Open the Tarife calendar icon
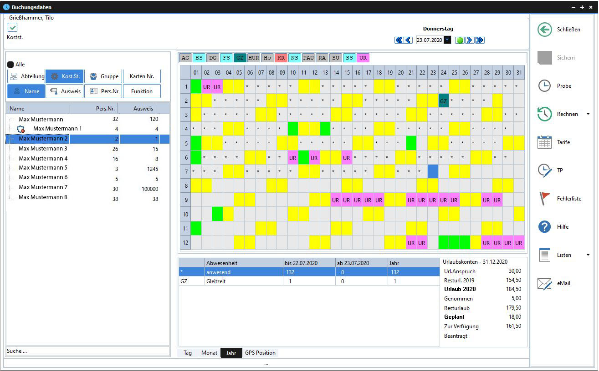The width and height of the screenshot is (599, 371). coord(544,142)
